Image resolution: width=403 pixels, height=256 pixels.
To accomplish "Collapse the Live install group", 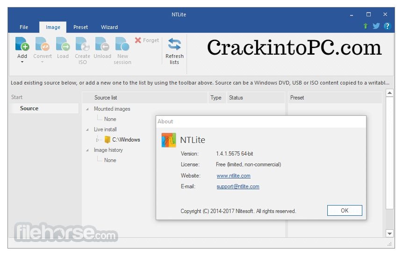I will (x=87, y=130).
